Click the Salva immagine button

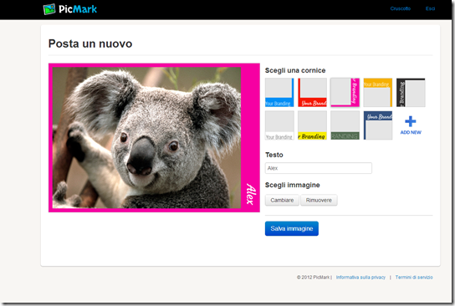292,228
